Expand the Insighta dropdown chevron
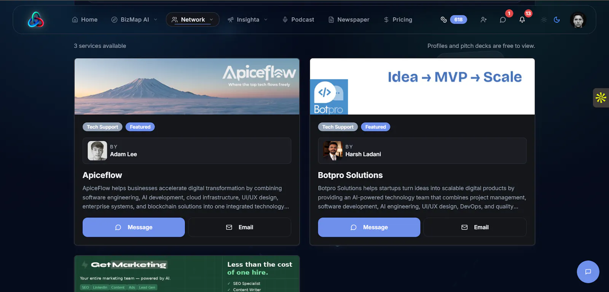 [266, 20]
